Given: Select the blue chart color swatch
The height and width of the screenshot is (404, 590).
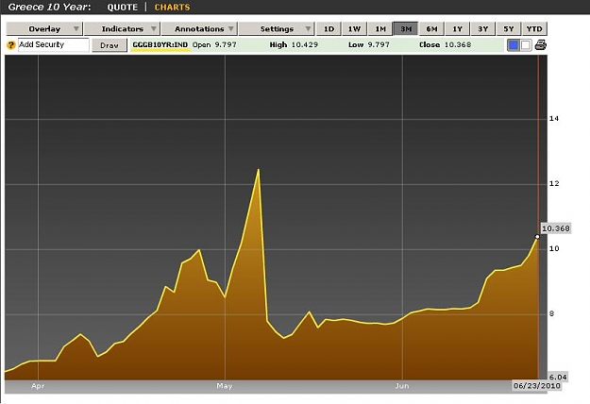Looking at the screenshot, I should (514, 45).
